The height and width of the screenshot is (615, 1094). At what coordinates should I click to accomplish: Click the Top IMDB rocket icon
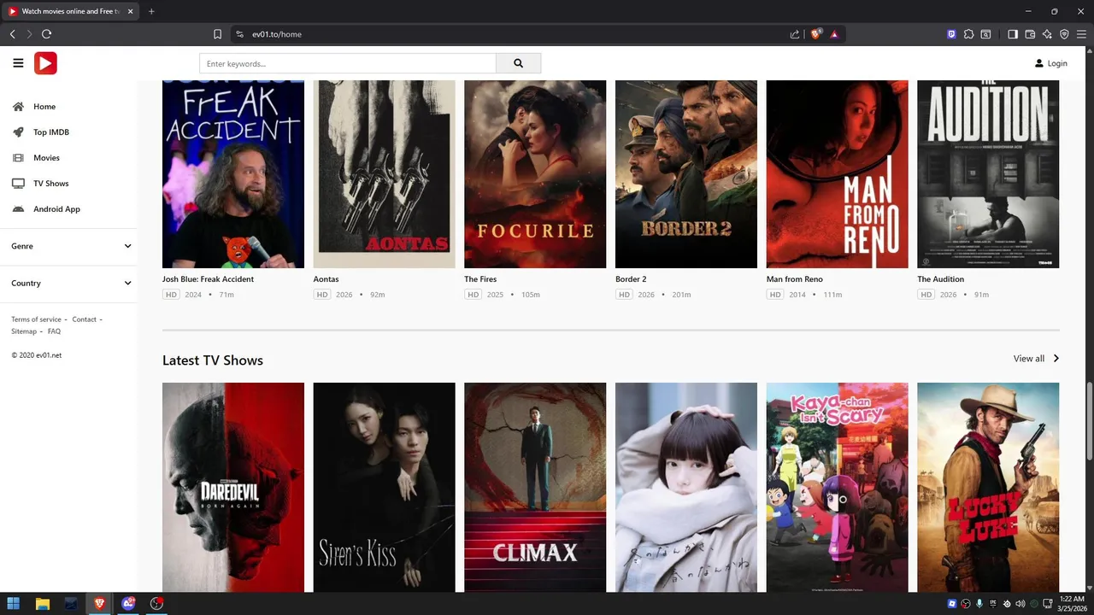18,132
